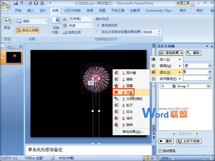Screen dimensions: 215x161
Task: Switch to normal view in status bar
Action: coord(147,158)
